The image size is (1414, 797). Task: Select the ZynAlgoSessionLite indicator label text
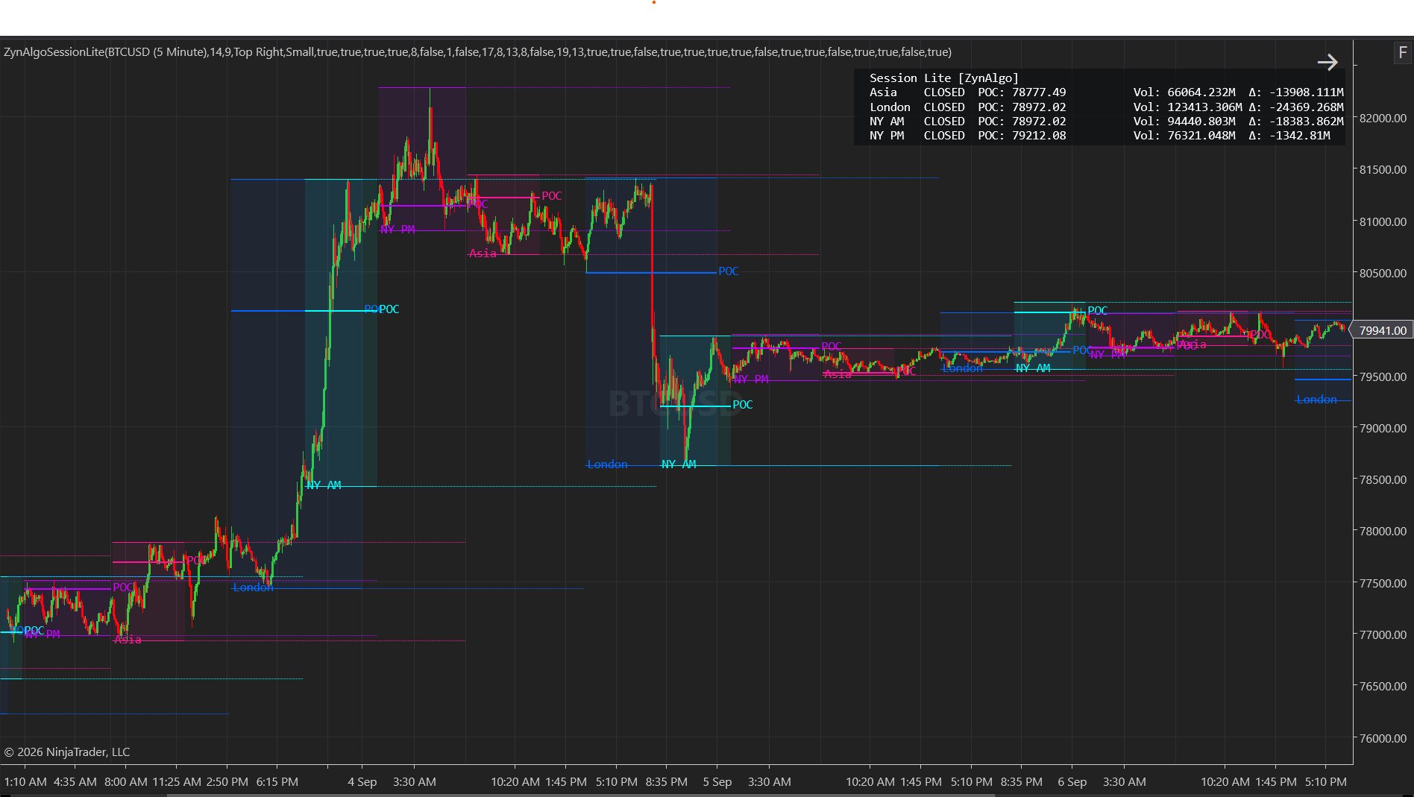coord(477,52)
